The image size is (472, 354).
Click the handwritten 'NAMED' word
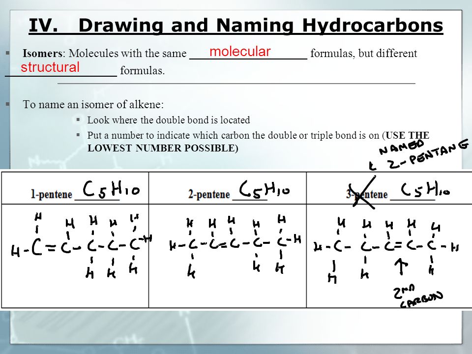click(402, 147)
